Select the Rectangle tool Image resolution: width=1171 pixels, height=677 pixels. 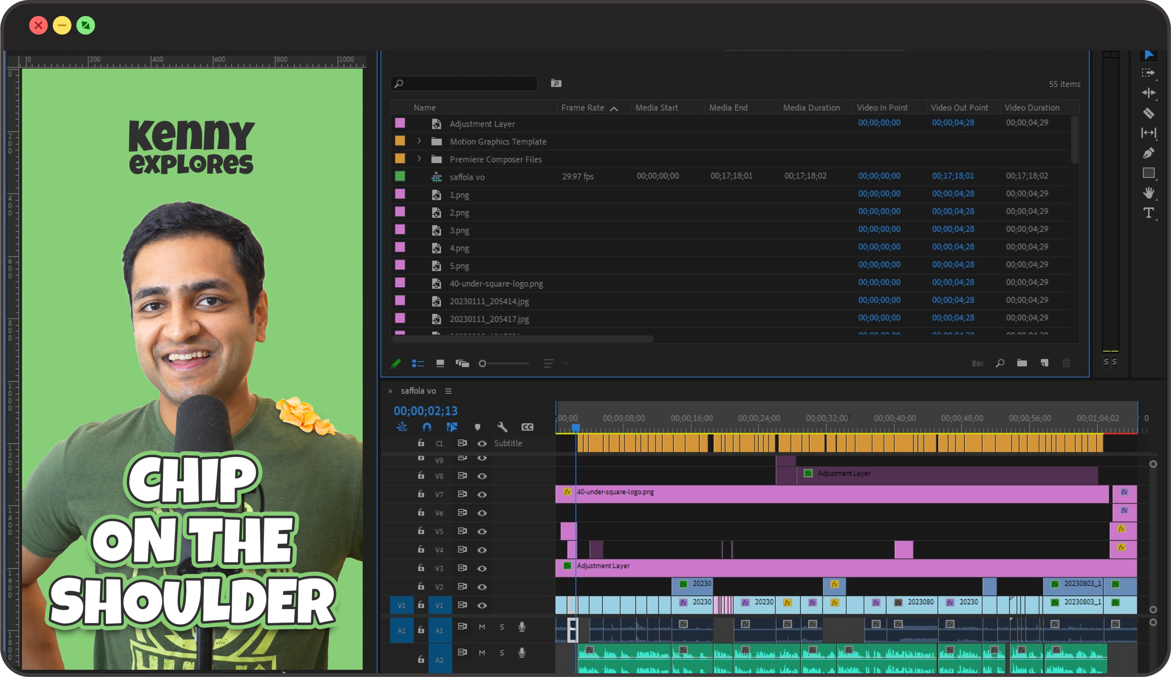1149,173
